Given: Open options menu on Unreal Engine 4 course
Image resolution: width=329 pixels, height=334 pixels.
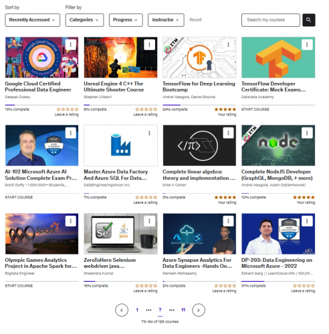Looking at the screenshot, I should 149,45.
